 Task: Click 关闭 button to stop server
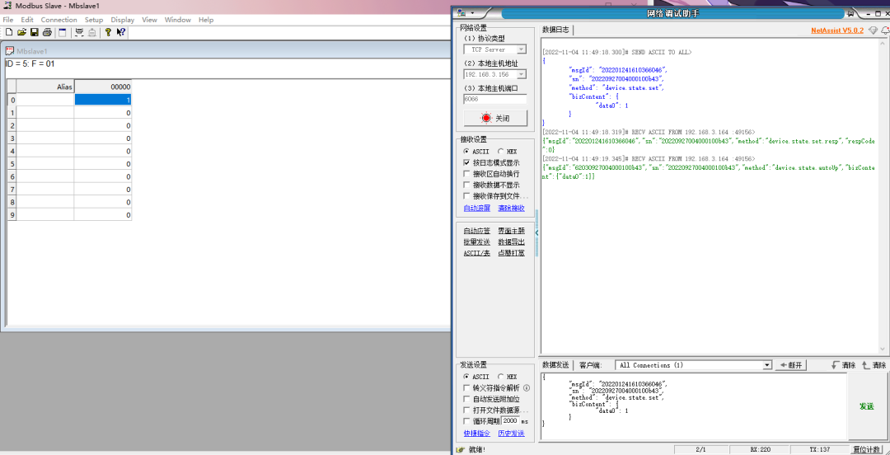point(495,118)
